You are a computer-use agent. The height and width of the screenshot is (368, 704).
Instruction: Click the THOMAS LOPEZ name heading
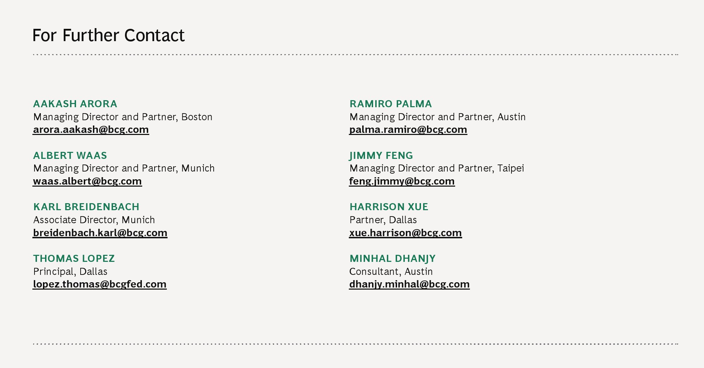click(74, 259)
